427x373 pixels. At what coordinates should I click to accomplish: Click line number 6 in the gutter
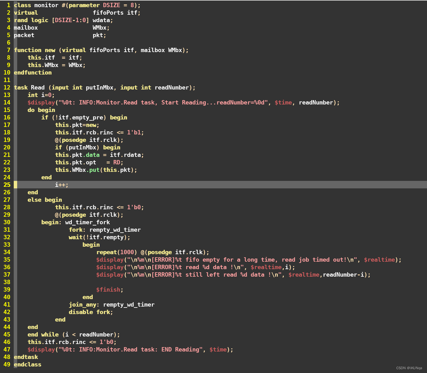click(8, 43)
